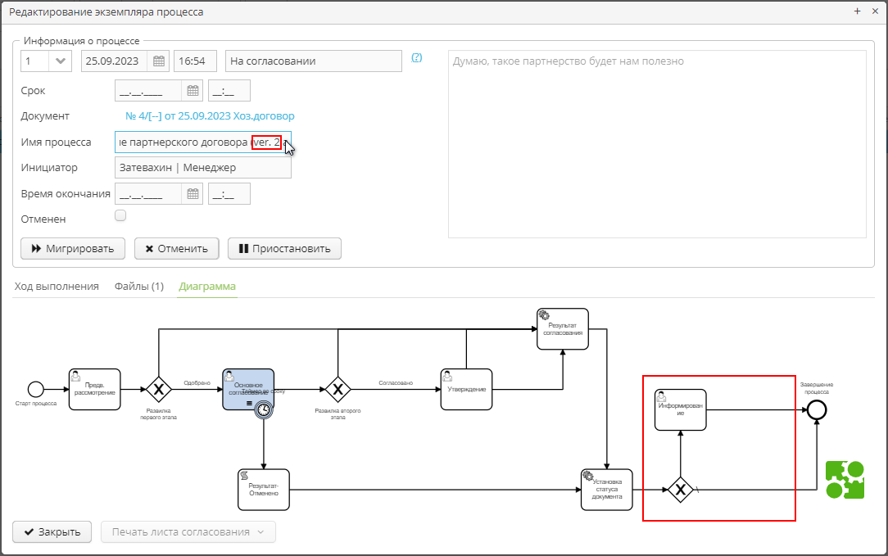The width and height of the screenshot is (888, 556).
Task: Click the user icon on Информирование task
Action: pos(663,394)
